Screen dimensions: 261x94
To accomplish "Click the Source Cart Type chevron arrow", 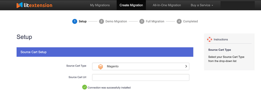I will tap(186, 66).
